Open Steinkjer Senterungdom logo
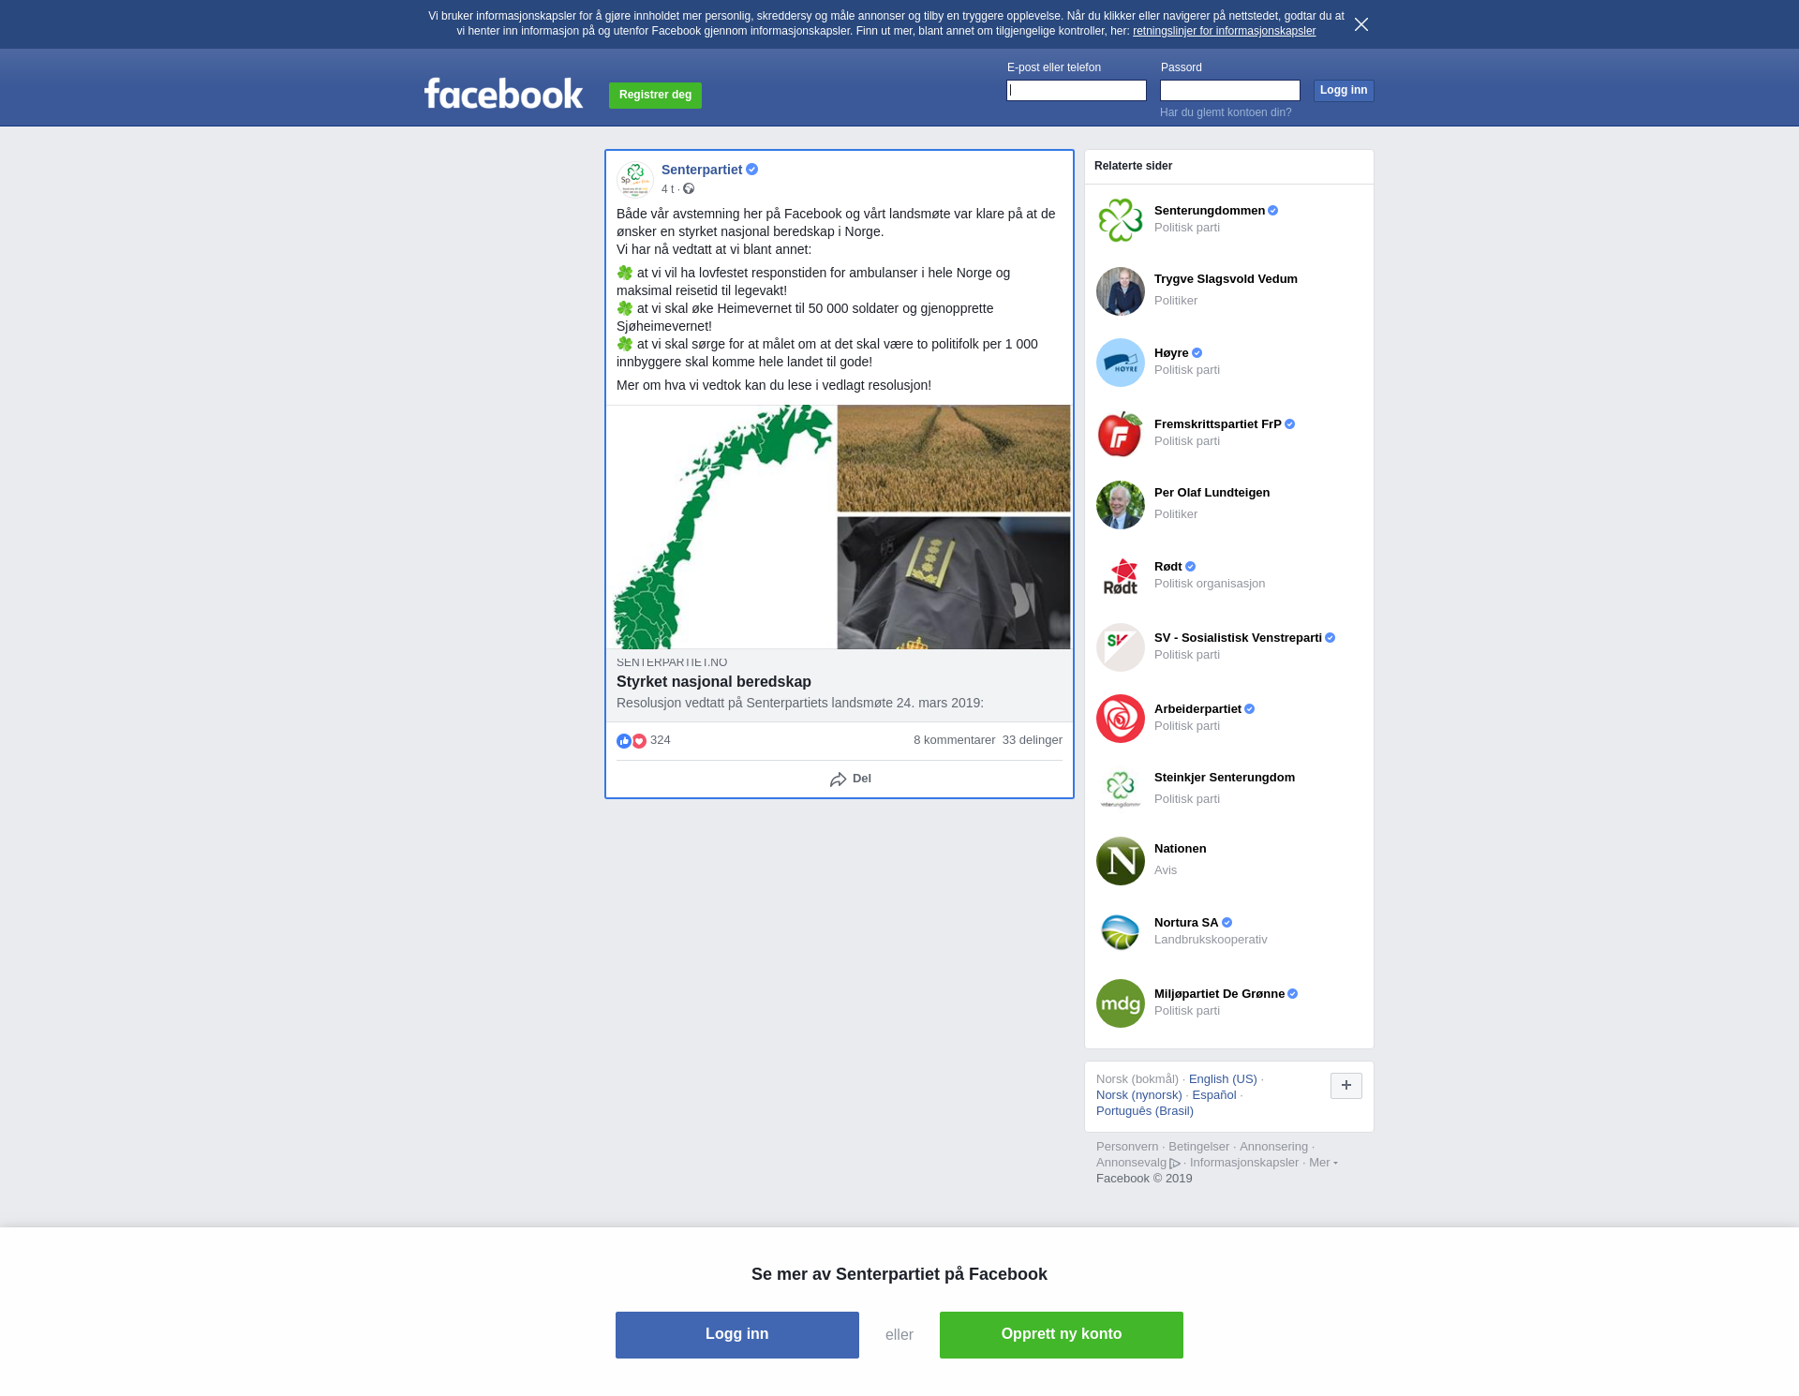 pyautogui.click(x=1121, y=790)
